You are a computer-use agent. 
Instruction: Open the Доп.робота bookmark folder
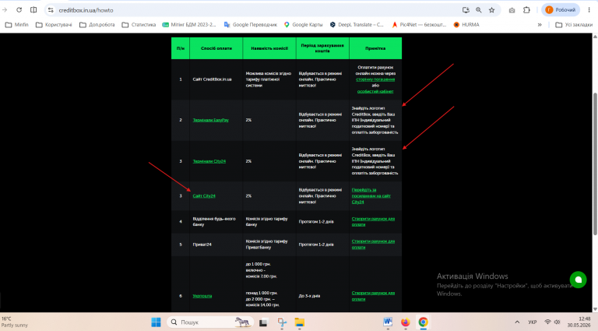97,25
